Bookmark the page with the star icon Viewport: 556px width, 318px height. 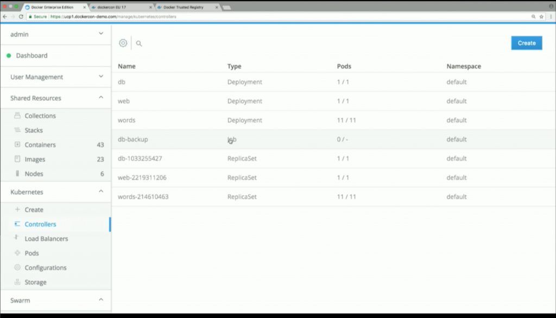[541, 17]
